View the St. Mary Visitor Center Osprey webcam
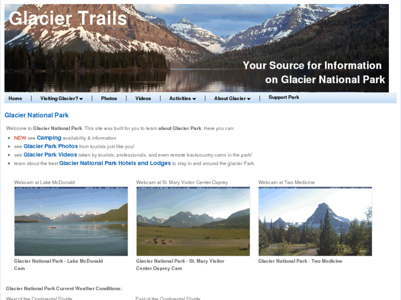401x300 pixels. 193,221
